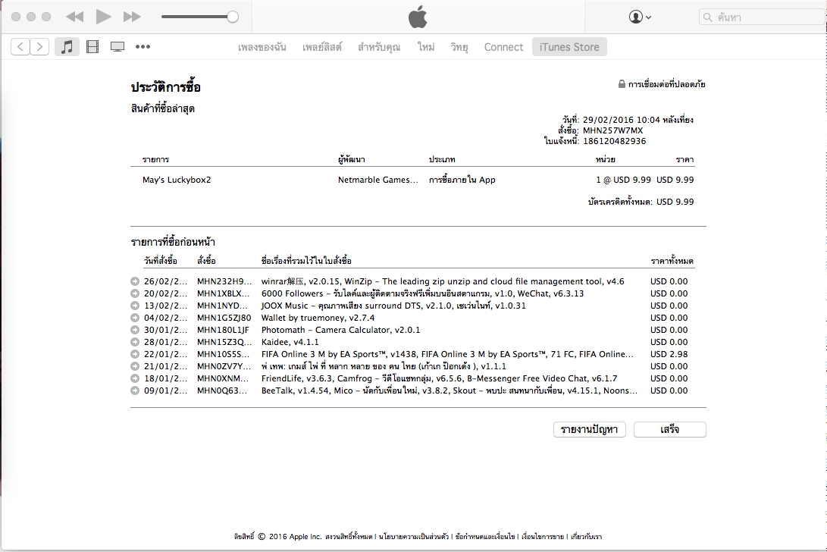
Task: Expand FIFA Online 3 M order arrow
Action: pos(135,354)
